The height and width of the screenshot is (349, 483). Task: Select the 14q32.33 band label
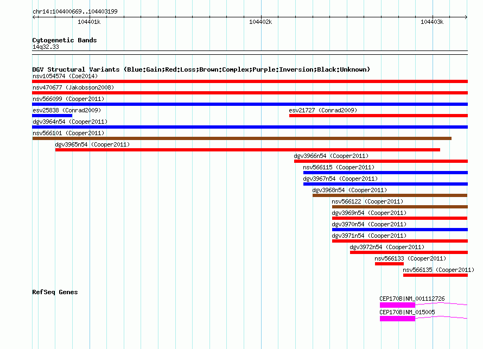[46, 47]
